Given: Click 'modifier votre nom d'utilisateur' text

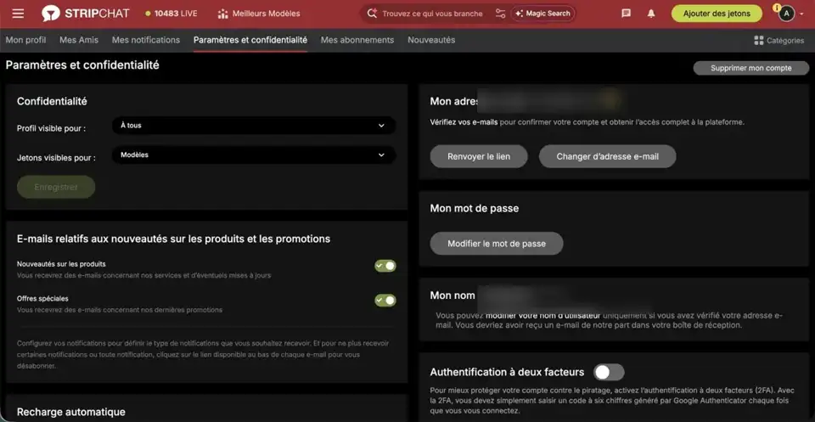Looking at the screenshot, I should click(x=543, y=316).
